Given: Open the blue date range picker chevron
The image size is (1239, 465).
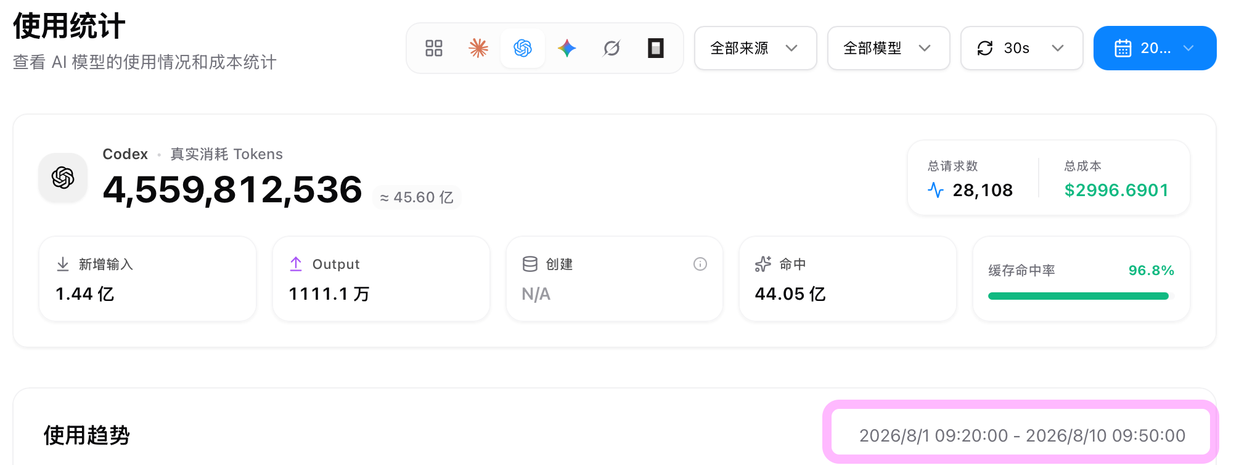Looking at the screenshot, I should point(1189,48).
